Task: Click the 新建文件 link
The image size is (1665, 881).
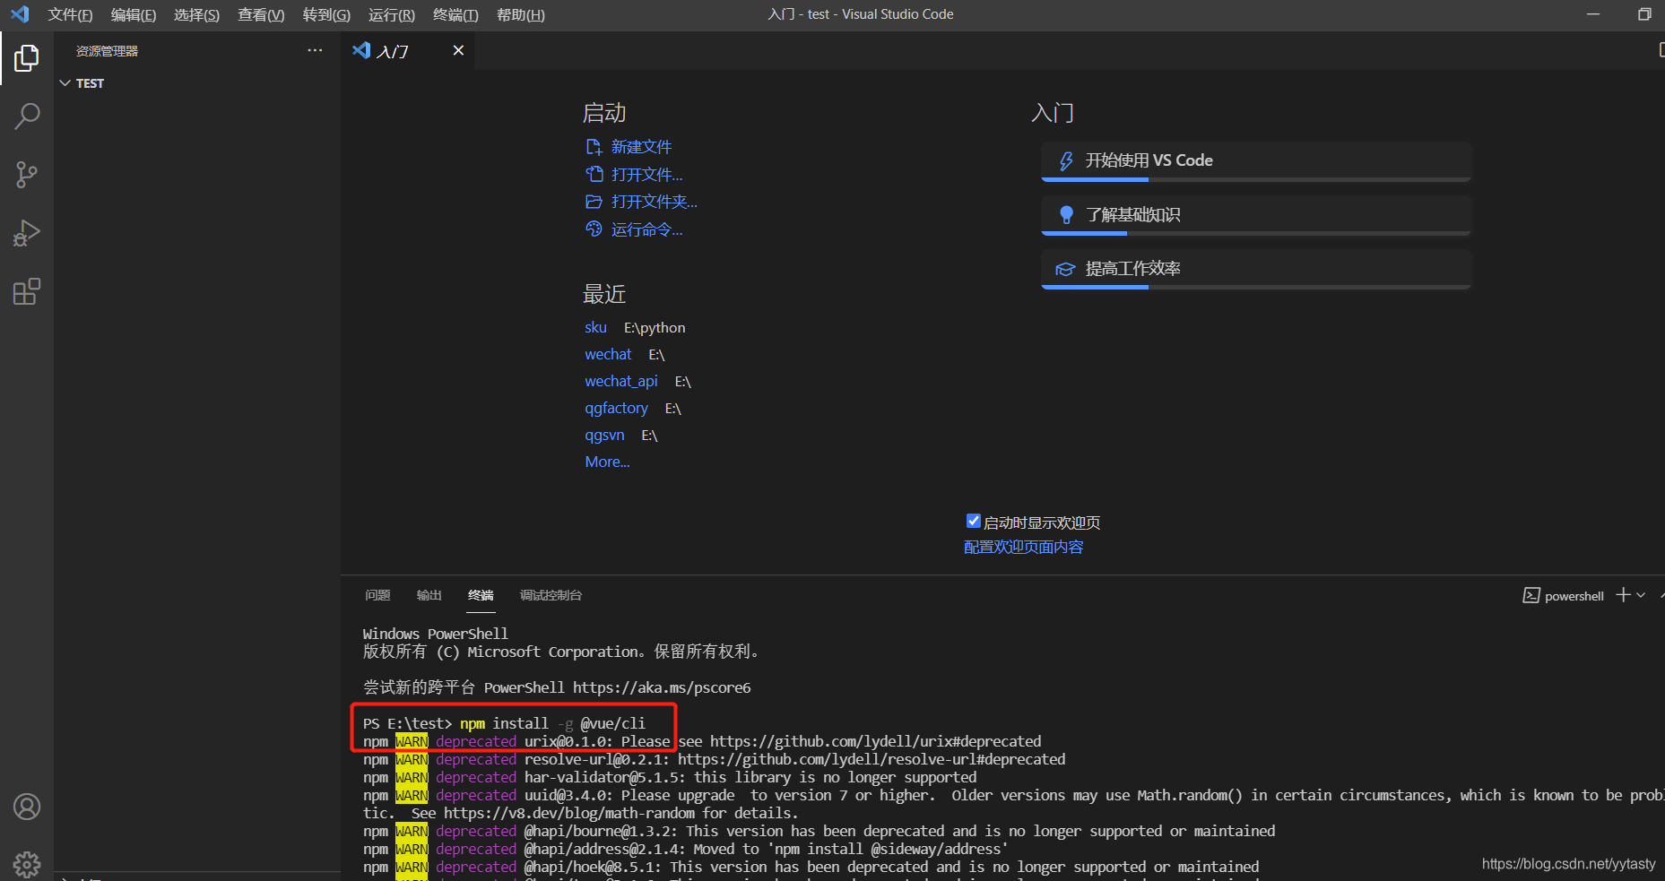Action: [641, 147]
